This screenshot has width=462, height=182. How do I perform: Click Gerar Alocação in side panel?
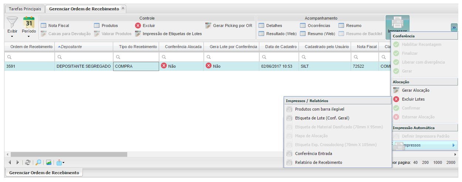[x=415, y=90]
